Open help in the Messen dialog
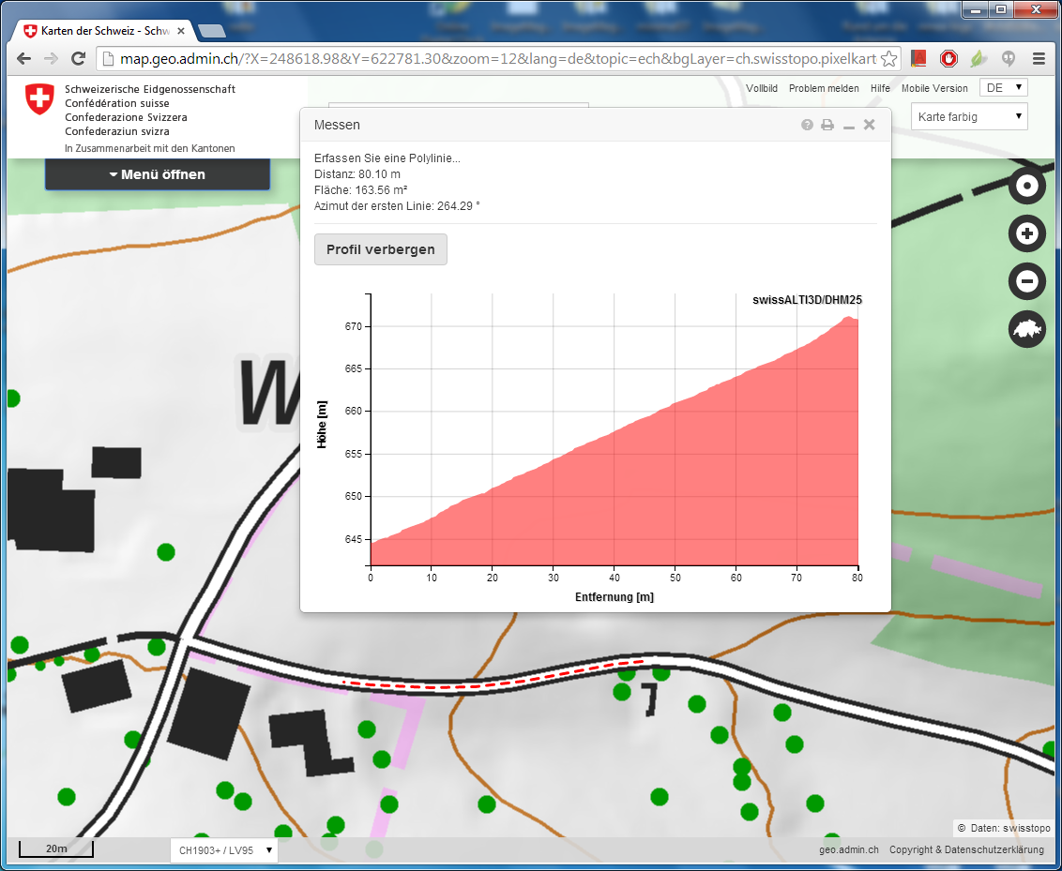The image size is (1062, 871). click(807, 125)
